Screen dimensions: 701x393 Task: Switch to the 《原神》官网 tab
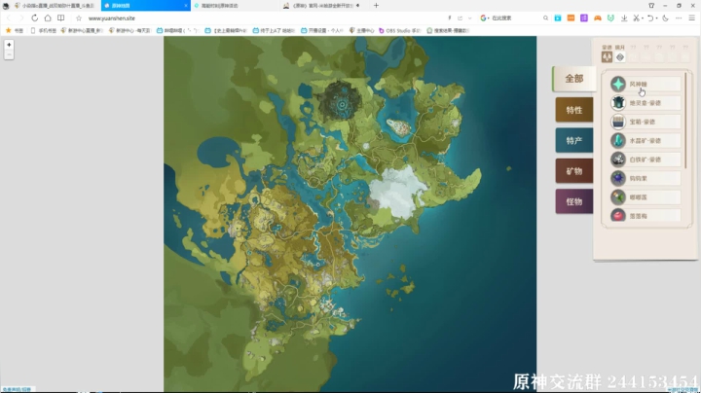tap(322, 6)
